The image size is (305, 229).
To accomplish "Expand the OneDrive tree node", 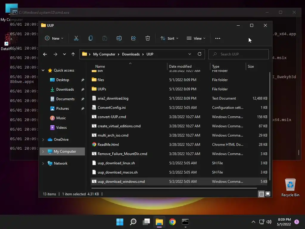I will [43, 140].
